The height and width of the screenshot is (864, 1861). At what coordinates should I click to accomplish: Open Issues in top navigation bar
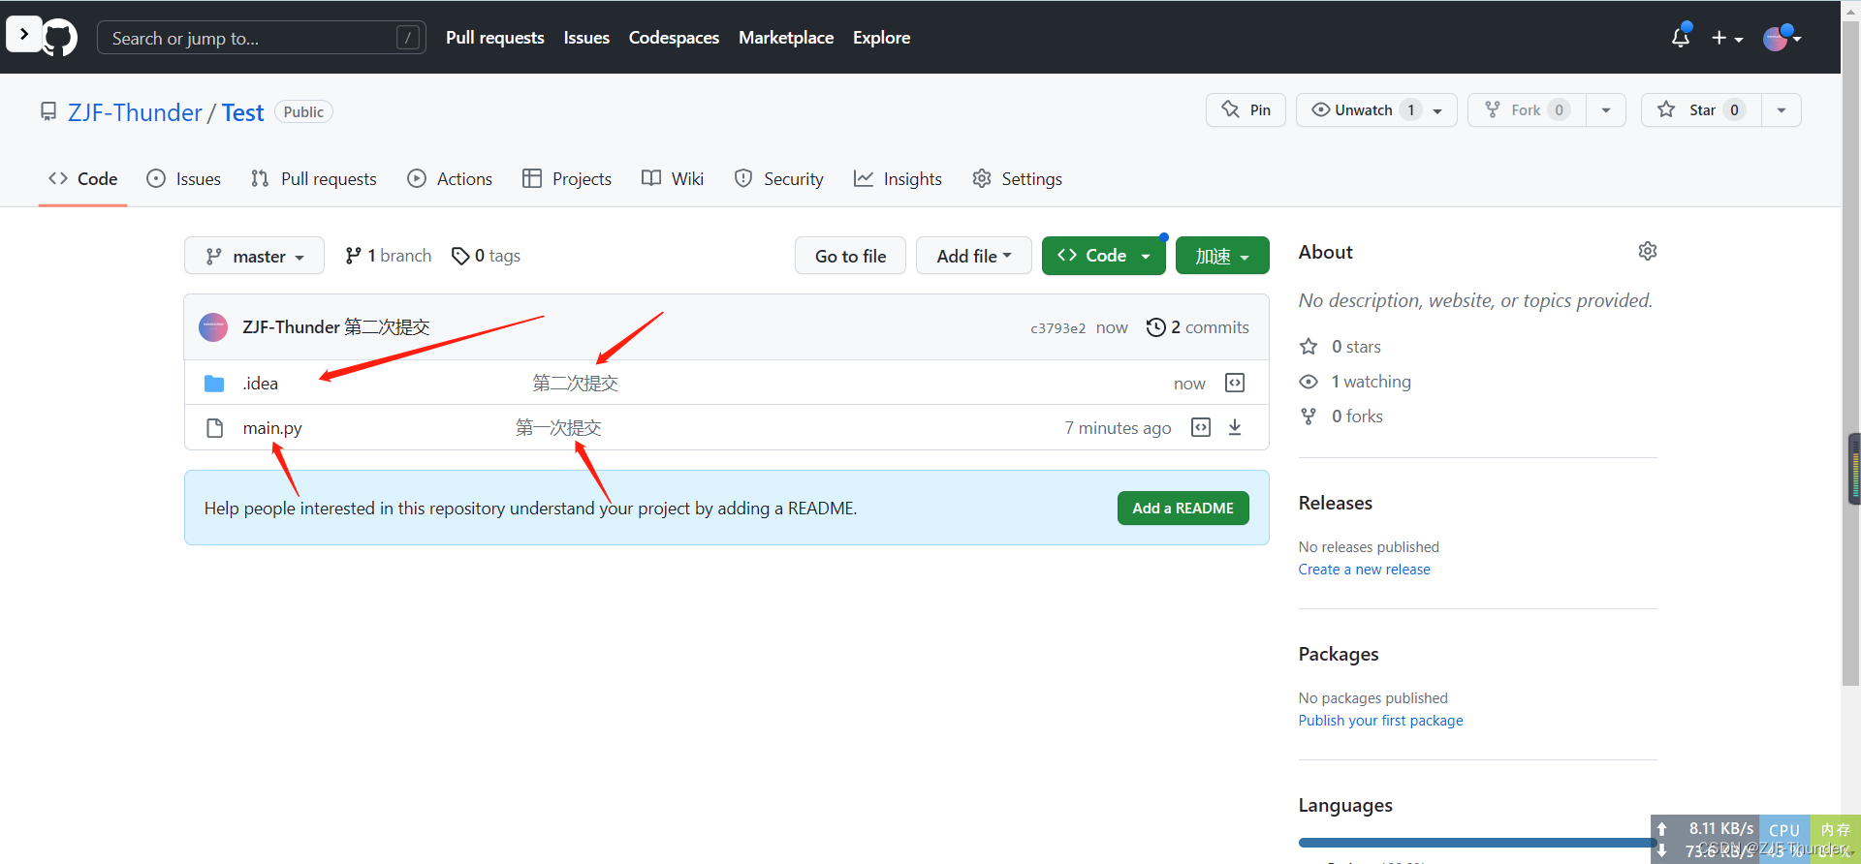pos(586,38)
